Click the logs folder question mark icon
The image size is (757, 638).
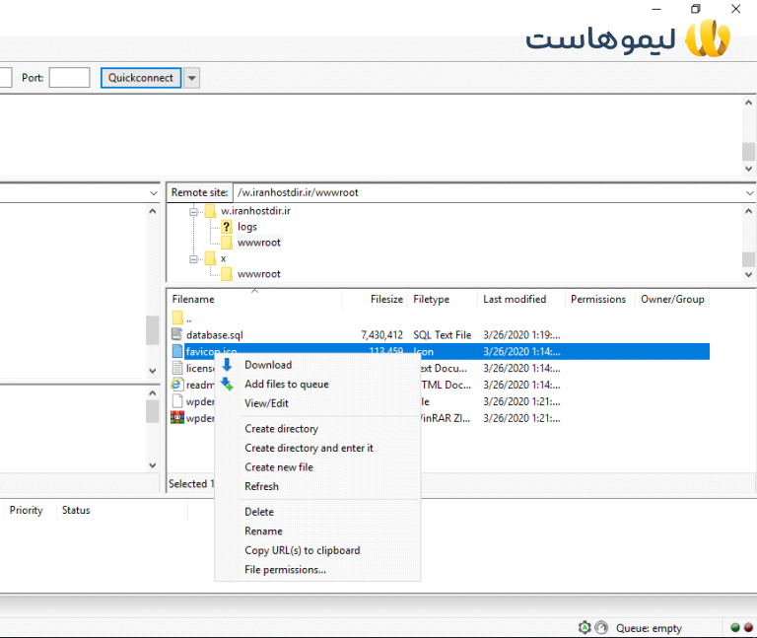226,227
